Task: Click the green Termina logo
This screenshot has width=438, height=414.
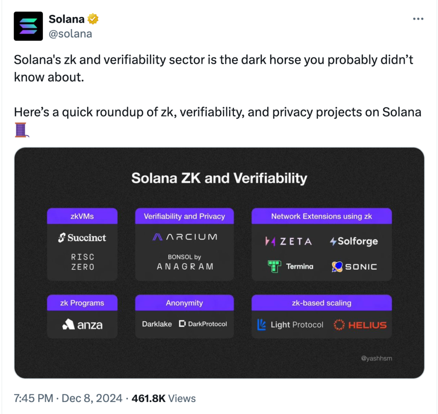Action: (x=290, y=266)
